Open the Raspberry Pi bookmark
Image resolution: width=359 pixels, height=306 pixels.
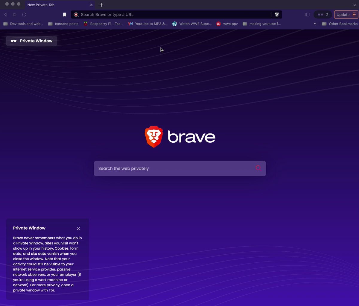tap(103, 24)
